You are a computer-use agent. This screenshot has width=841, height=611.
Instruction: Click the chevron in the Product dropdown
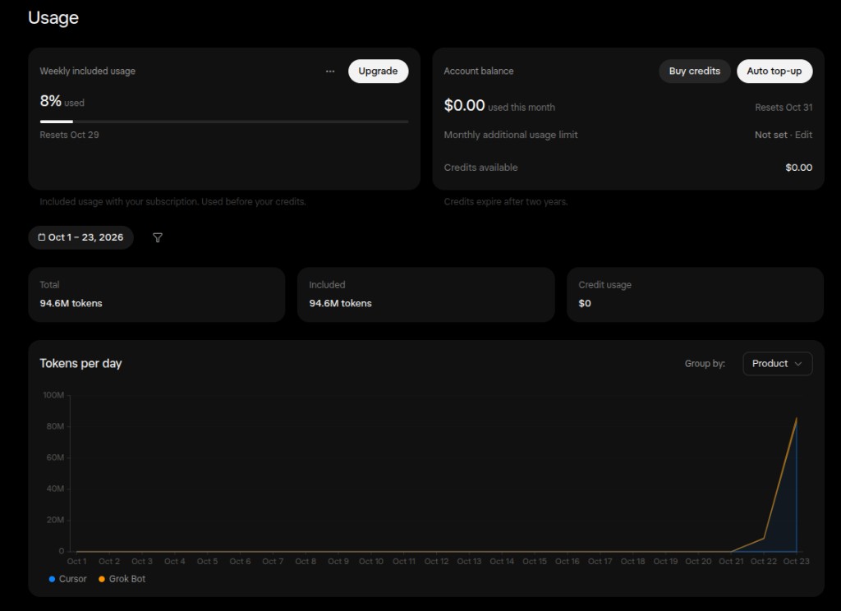798,364
